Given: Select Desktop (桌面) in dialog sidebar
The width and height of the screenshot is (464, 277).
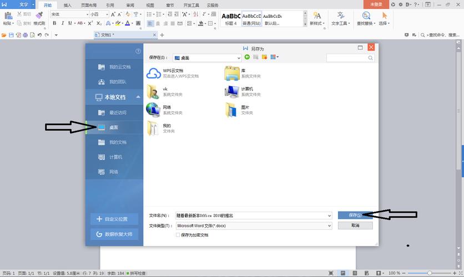Looking at the screenshot, I should (x=114, y=127).
